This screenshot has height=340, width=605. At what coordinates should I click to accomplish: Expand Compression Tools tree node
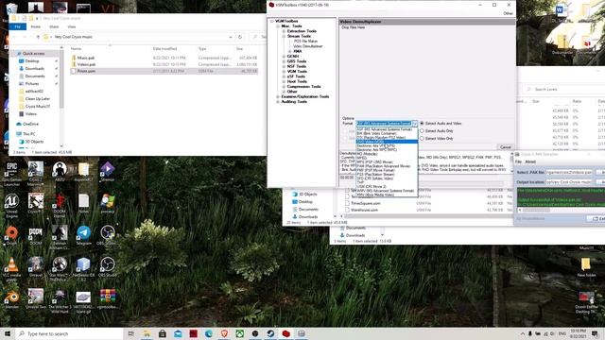[x=284, y=87]
